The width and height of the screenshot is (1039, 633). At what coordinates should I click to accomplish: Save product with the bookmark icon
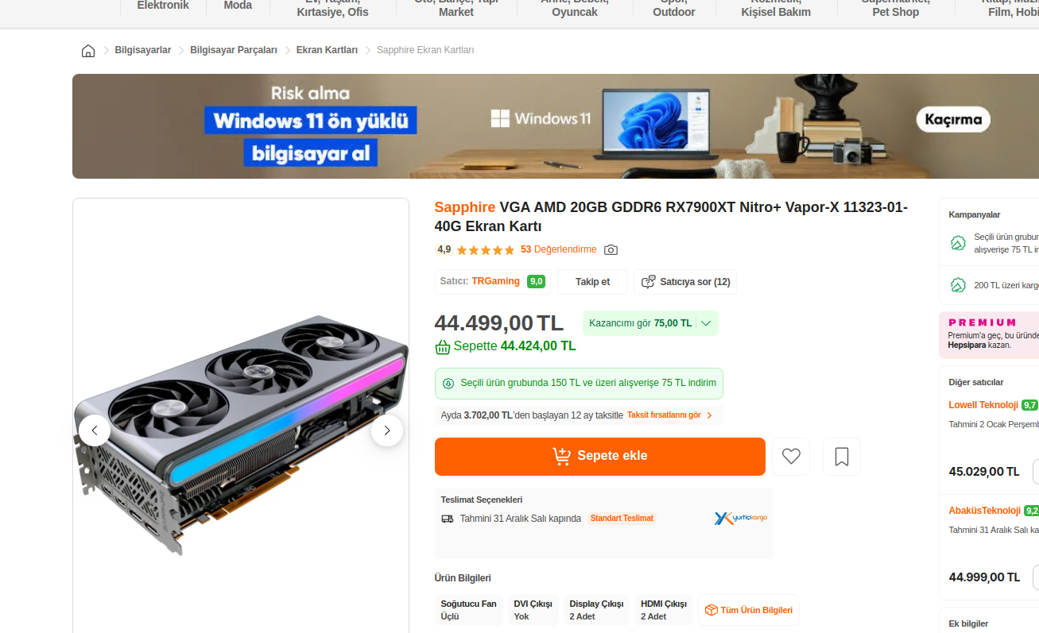(842, 457)
